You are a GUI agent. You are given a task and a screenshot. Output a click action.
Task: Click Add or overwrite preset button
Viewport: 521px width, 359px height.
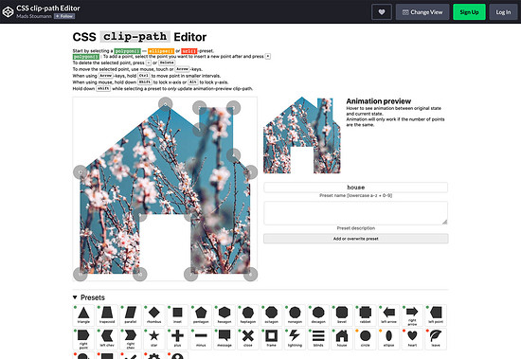pyautogui.click(x=356, y=239)
